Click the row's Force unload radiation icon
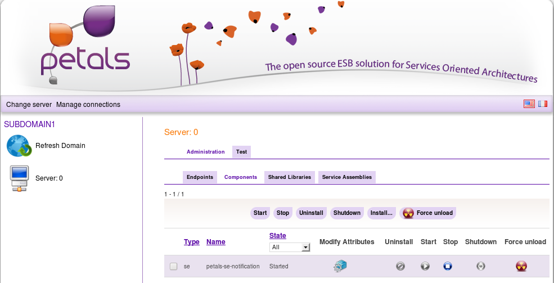This screenshot has width=554, height=283. coord(521,266)
